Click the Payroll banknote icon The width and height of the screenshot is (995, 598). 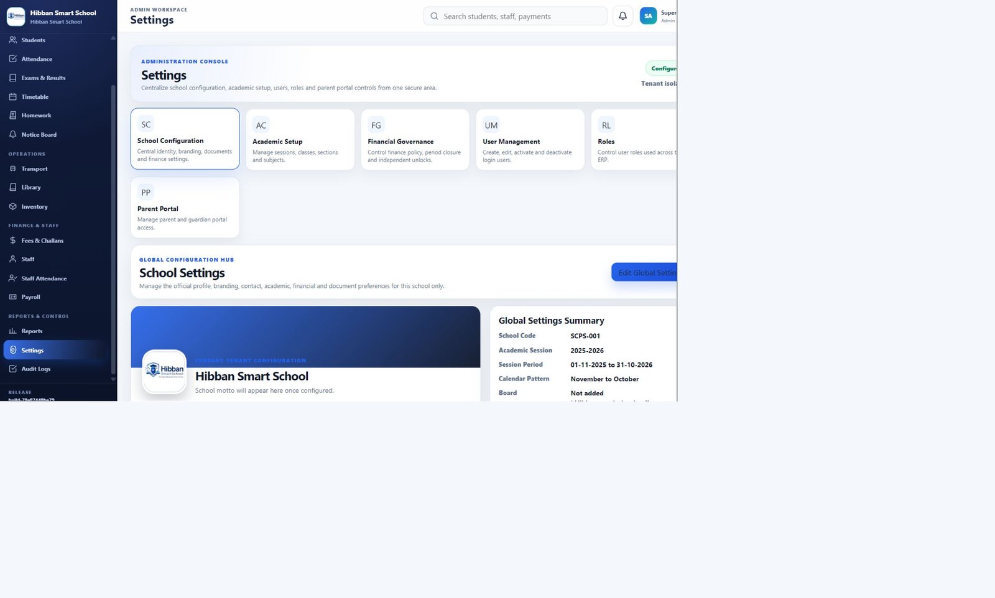tap(12, 297)
